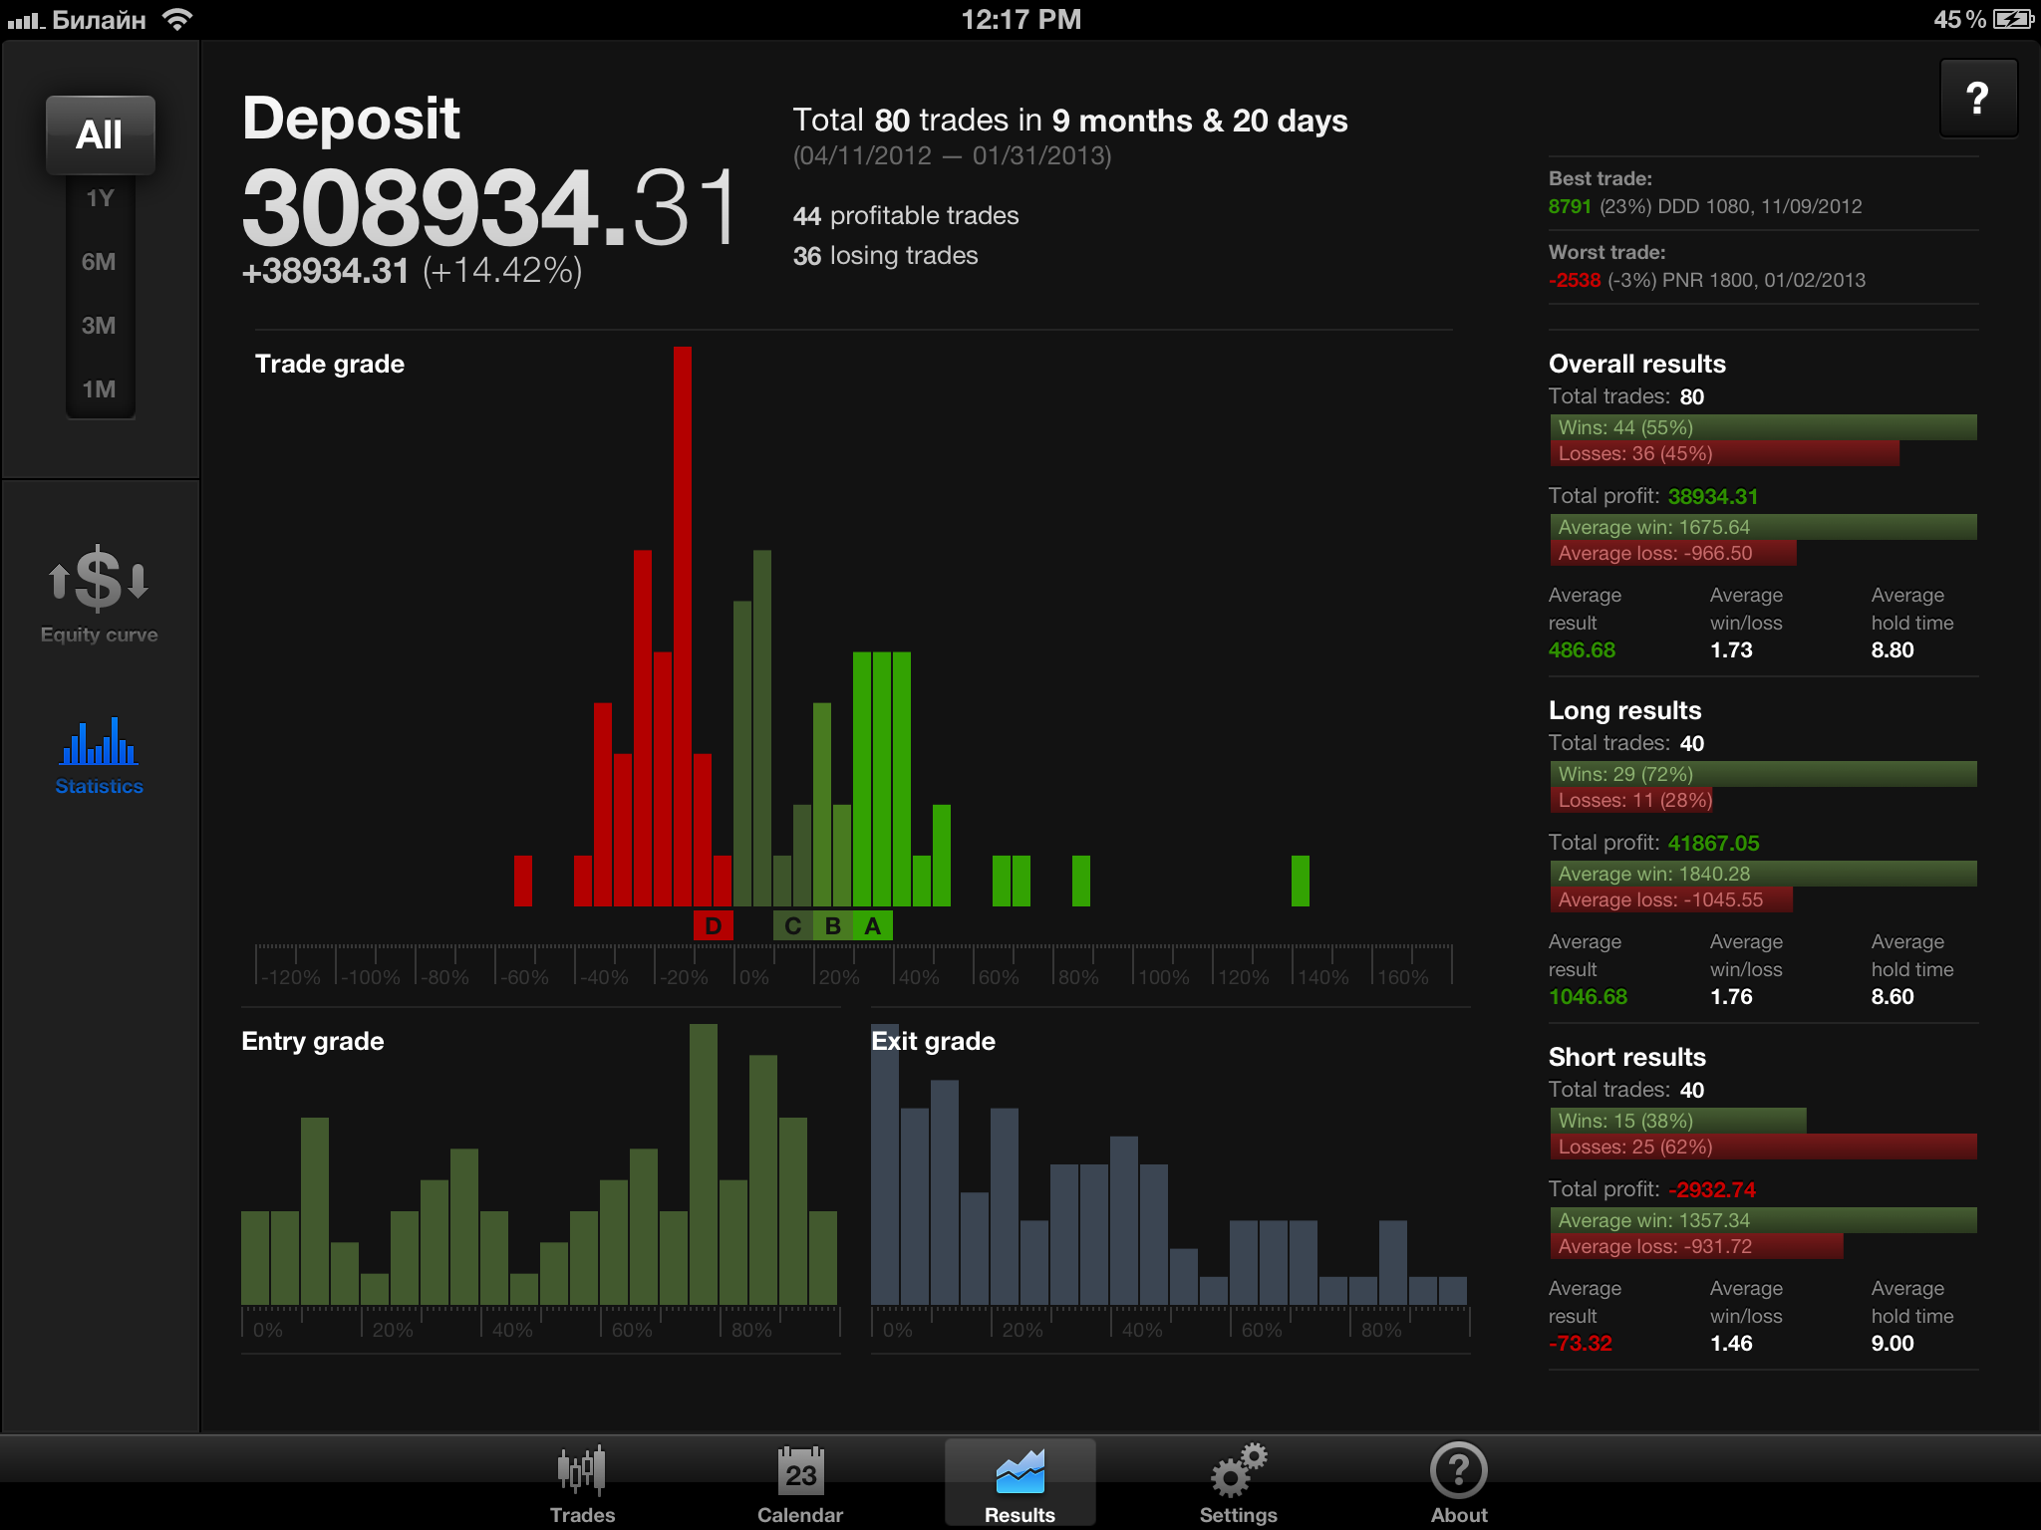Tap the deposit amount 308934.31

pyautogui.click(x=490, y=207)
